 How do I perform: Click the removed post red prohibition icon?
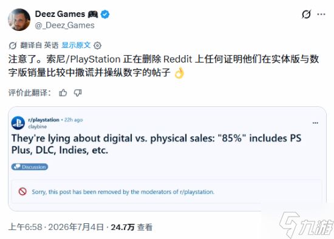tap(22, 192)
